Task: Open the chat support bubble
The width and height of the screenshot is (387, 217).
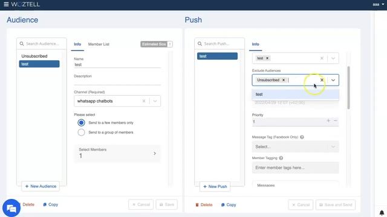Action: point(11,208)
